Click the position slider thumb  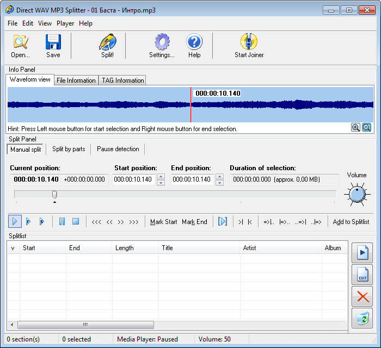pos(54,194)
